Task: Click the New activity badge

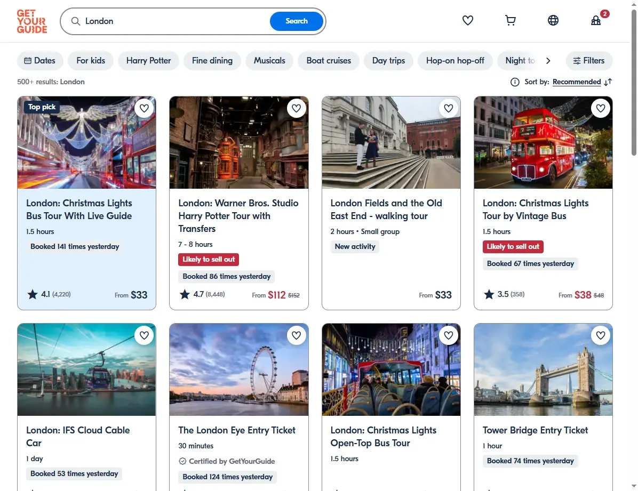Action: point(355,246)
